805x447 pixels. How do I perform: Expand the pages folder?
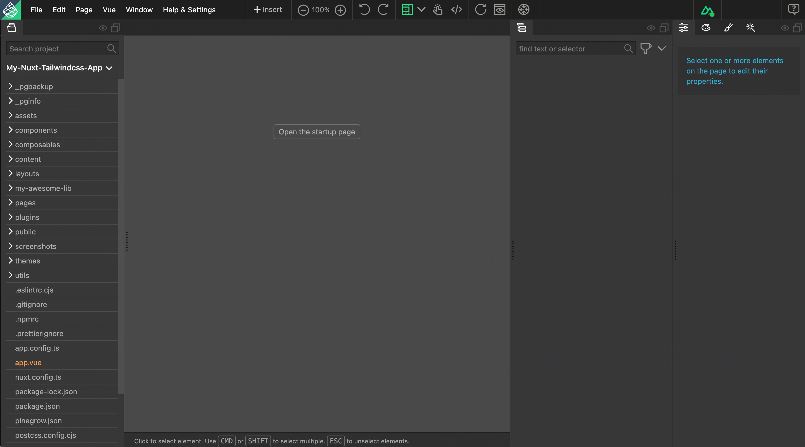[10, 202]
